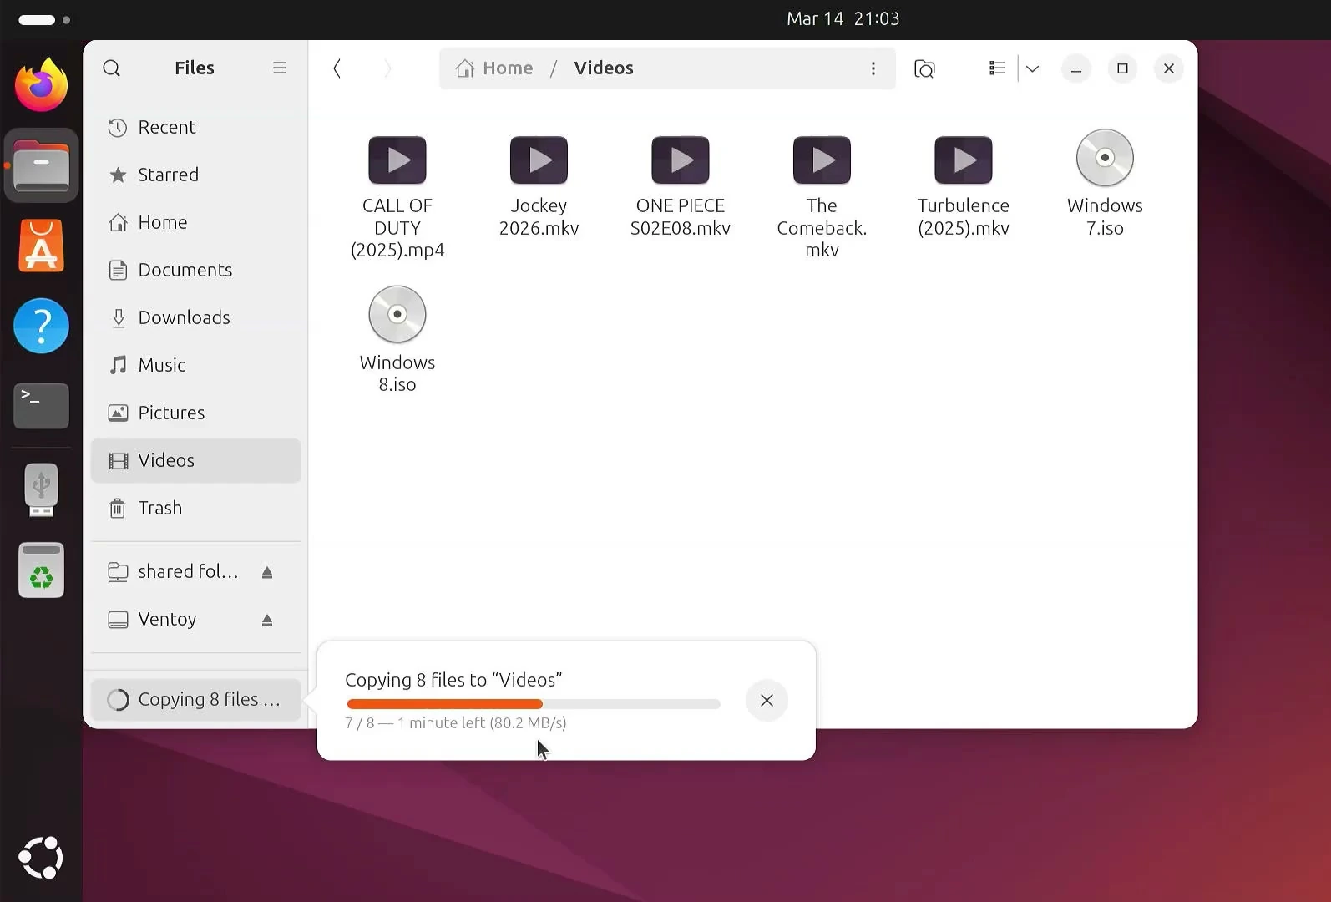The width and height of the screenshot is (1331, 902).
Task: Cancel the file copy operation
Action: [767, 700]
